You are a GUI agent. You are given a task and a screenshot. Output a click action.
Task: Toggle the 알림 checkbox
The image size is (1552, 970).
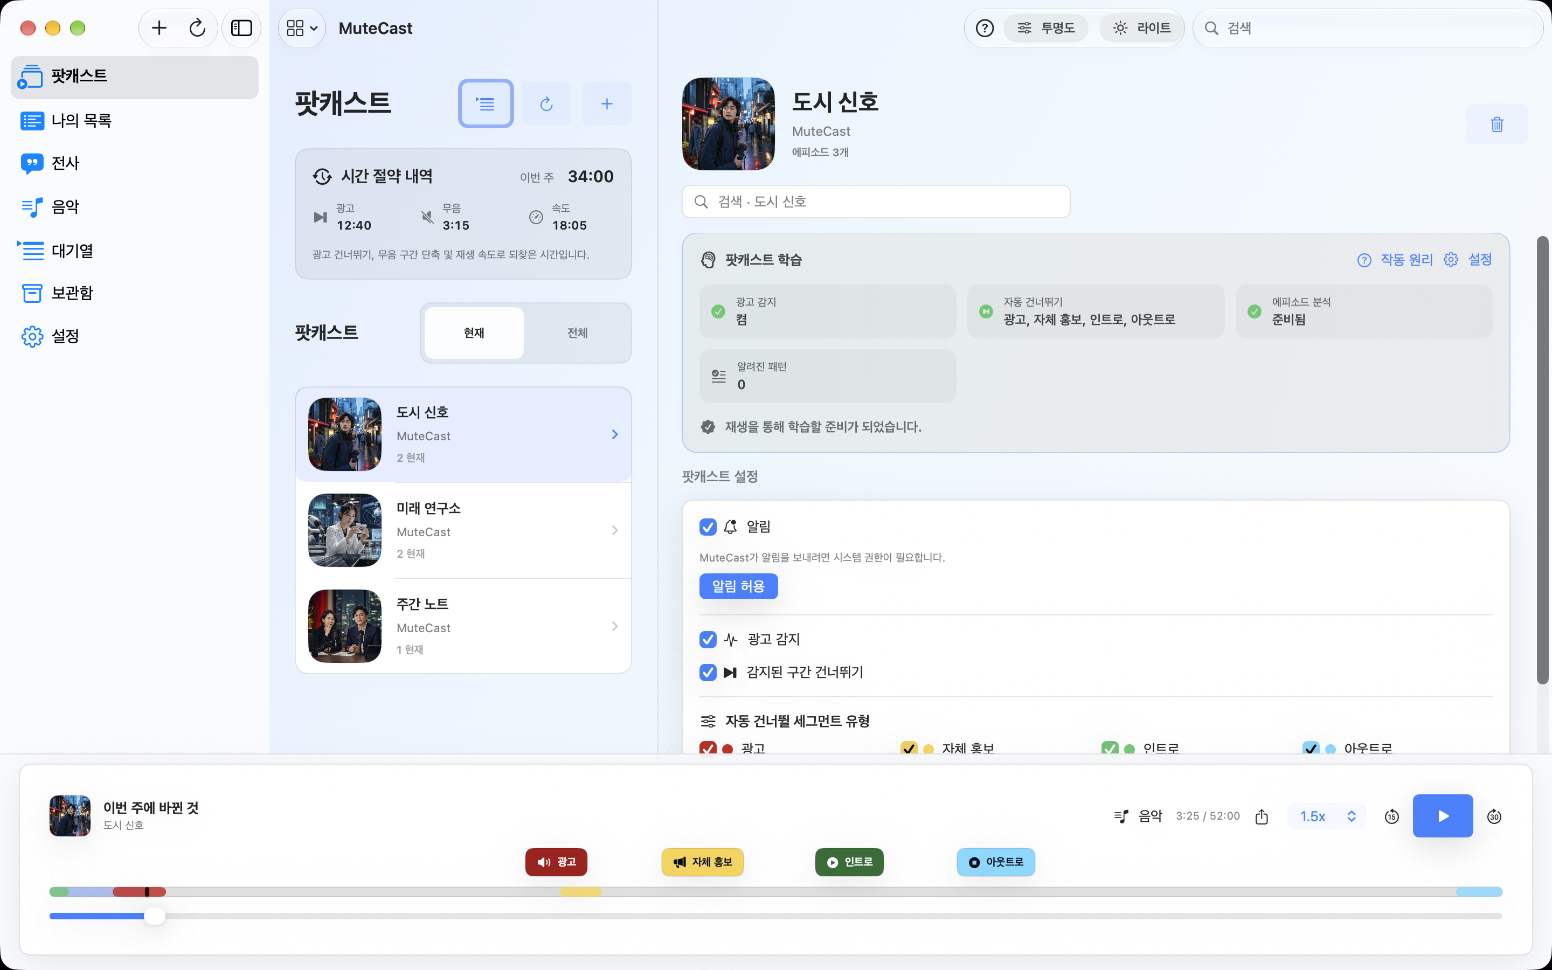[708, 526]
